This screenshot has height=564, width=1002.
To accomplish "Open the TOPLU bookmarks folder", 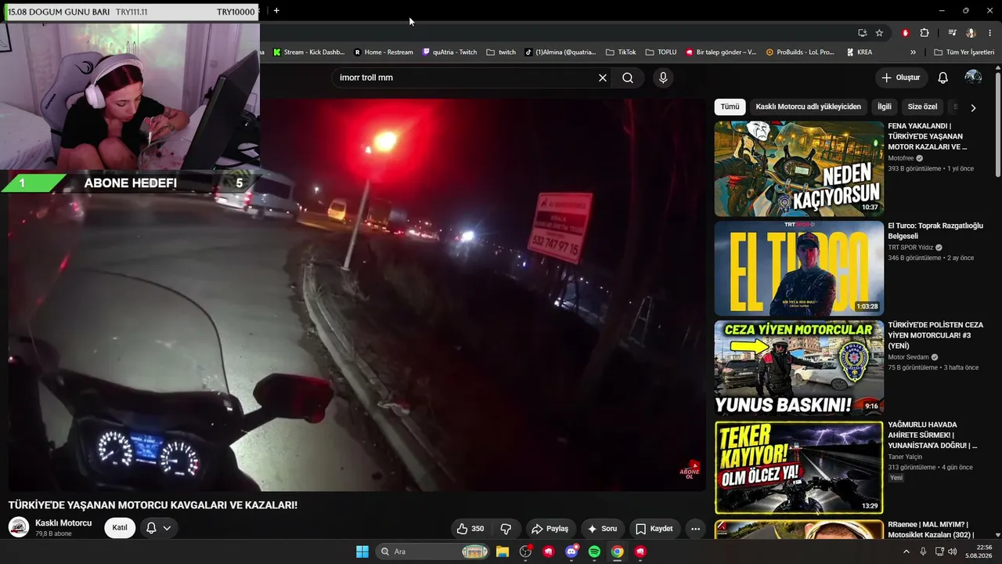I will pyautogui.click(x=661, y=52).
